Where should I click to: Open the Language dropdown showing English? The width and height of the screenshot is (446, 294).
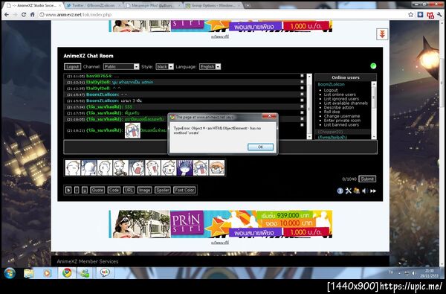(210, 67)
